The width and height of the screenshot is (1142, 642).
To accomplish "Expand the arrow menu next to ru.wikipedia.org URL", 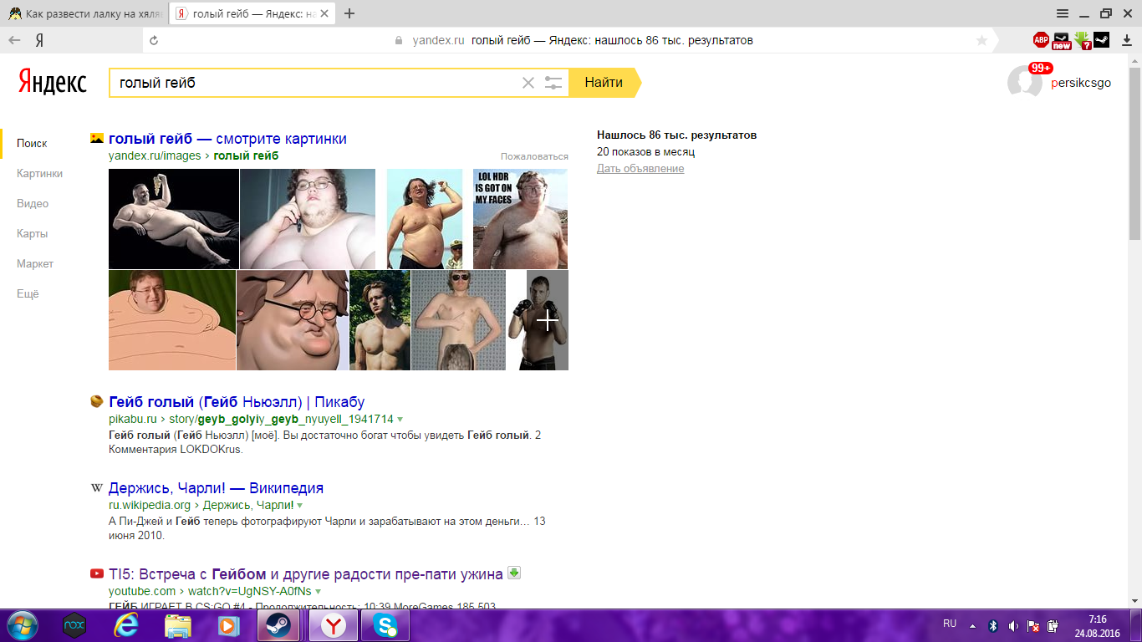I will coord(299,505).
